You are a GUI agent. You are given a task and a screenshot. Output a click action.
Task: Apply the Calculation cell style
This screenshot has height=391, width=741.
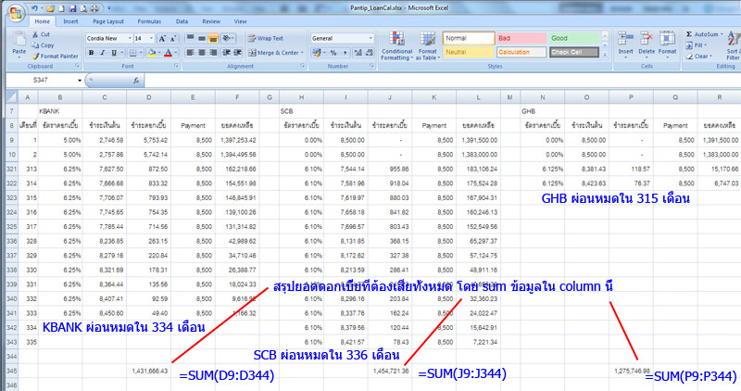521,52
